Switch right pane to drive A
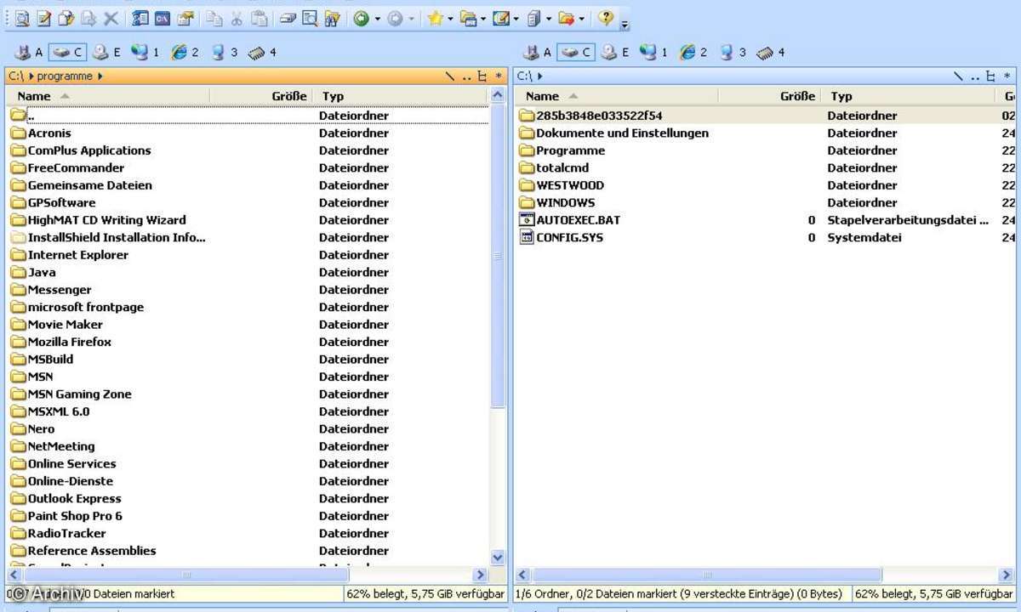 pyautogui.click(x=537, y=53)
